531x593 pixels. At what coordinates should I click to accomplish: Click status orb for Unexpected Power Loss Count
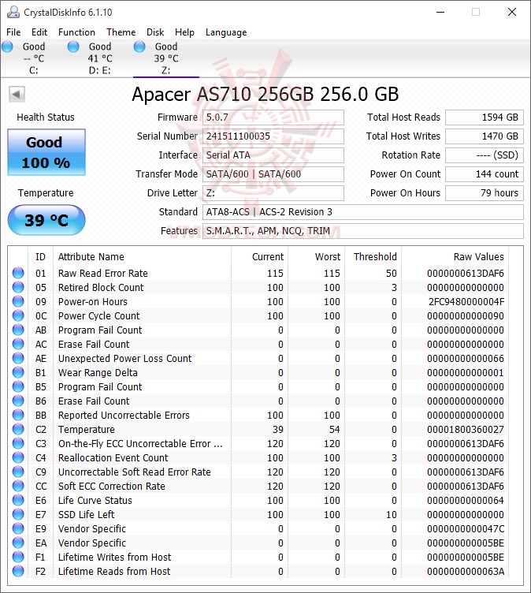pyautogui.click(x=18, y=358)
